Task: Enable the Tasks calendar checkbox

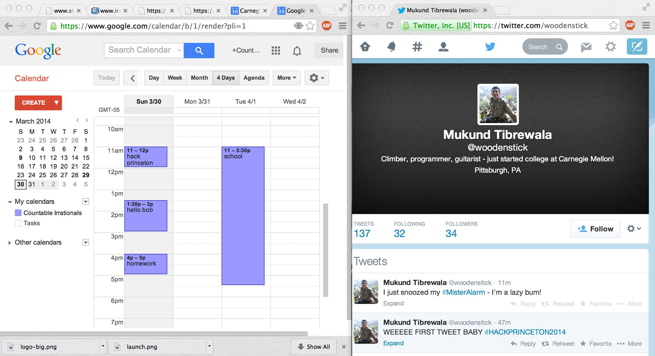Action: (18, 223)
